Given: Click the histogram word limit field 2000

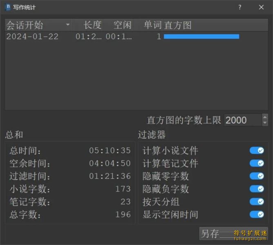Looking at the screenshot, I should 243,120.
